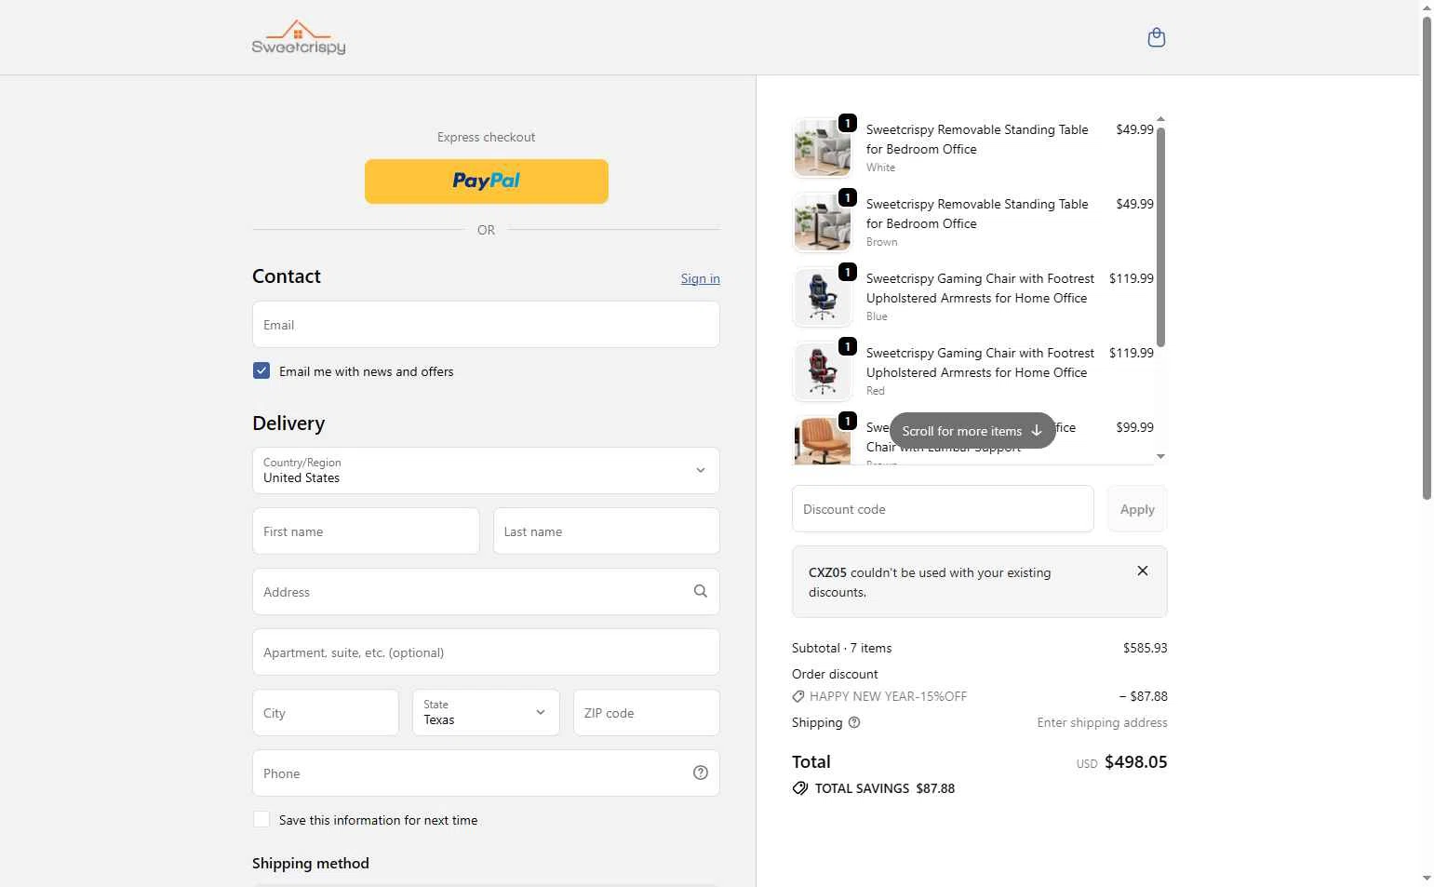Focus the Discount code field
Viewport: 1434px width, 887px height.
(943, 509)
